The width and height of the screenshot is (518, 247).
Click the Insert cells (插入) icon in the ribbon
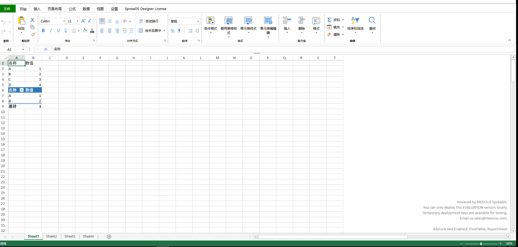point(287,21)
